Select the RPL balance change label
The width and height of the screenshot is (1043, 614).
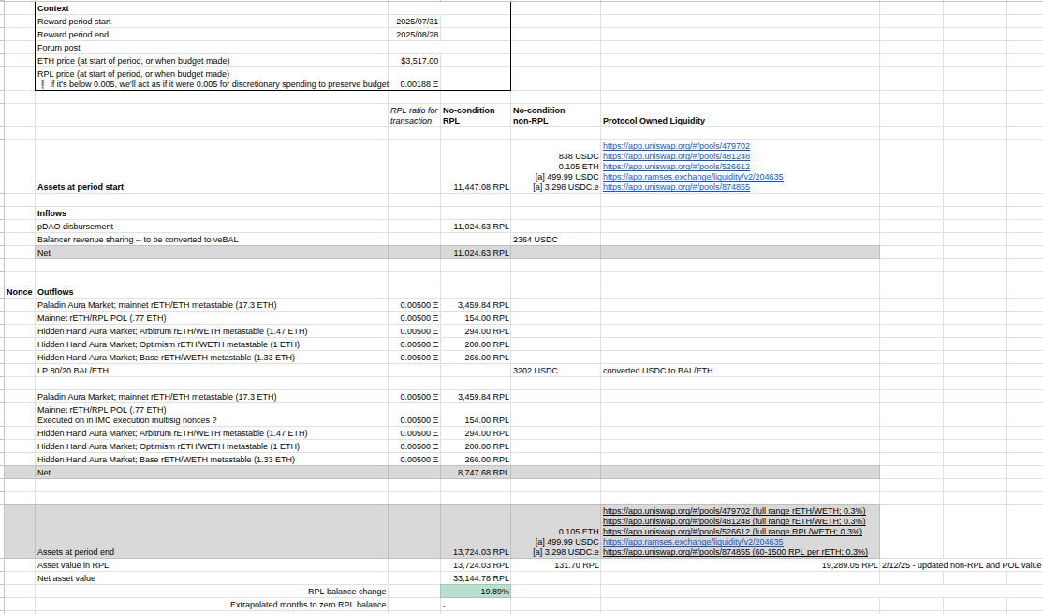click(346, 592)
